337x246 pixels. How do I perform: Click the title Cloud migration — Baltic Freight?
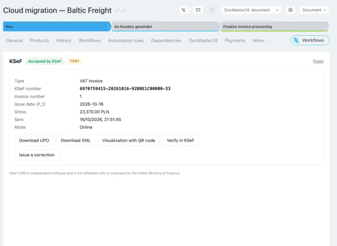coord(57,10)
